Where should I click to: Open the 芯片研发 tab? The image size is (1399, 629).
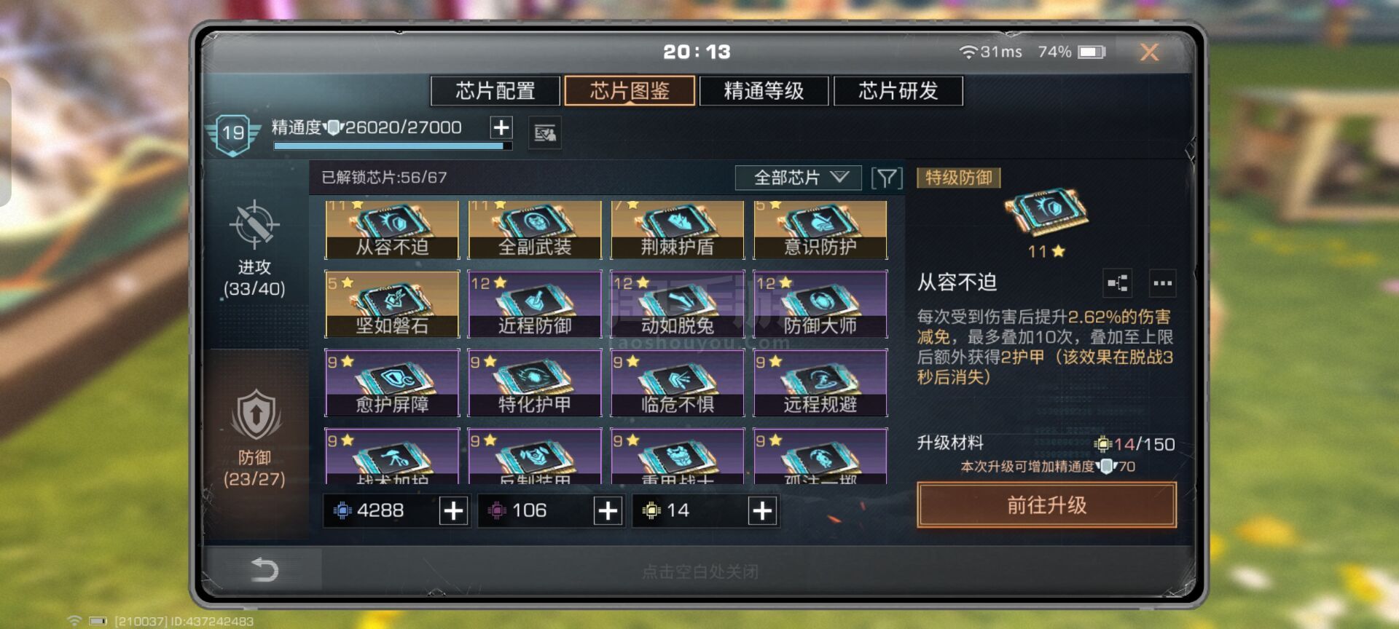898,91
